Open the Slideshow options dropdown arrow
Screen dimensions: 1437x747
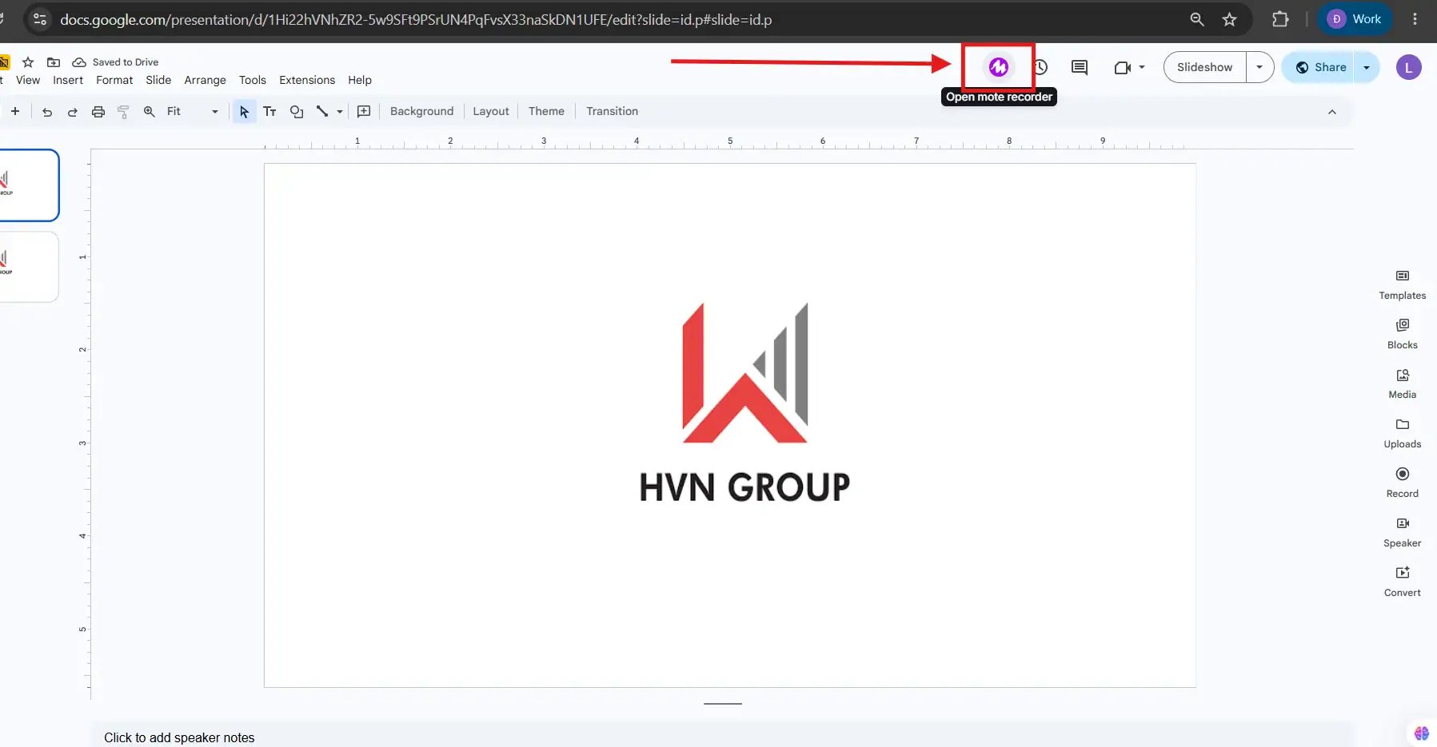click(1259, 67)
